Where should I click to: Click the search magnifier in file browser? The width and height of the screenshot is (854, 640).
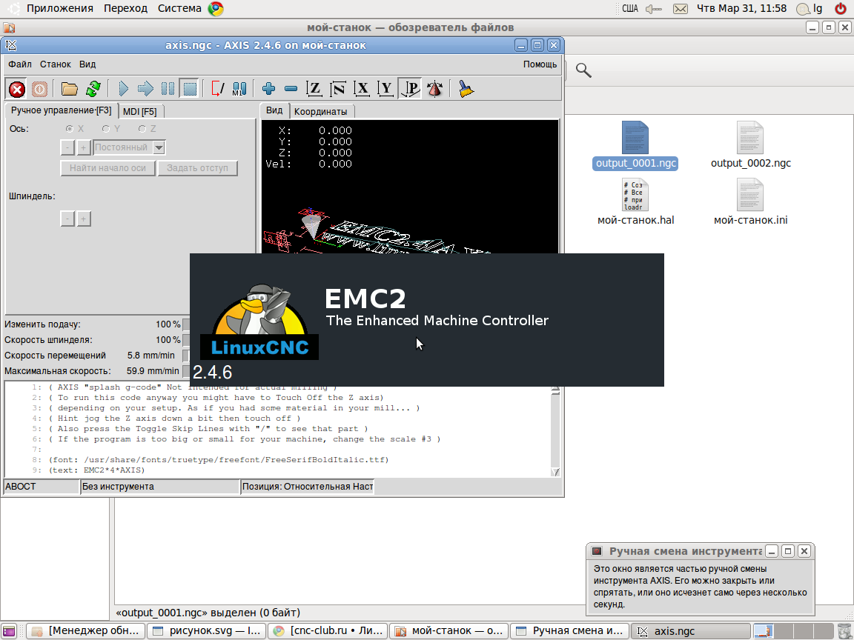click(x=583, y=70)
